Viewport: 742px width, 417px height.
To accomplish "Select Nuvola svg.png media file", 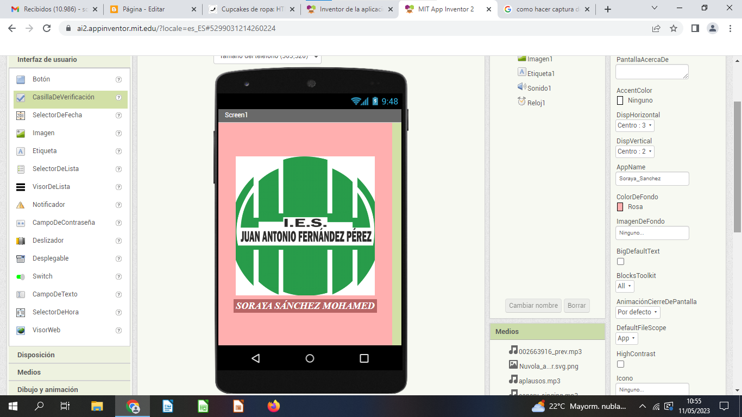I will pyautogui.click(x=543, y=366).
